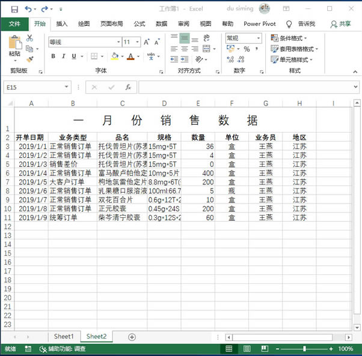Toggle underline formatting
Image resolution: width=362 pixels, height=356 pixels.
coord(74,56)
